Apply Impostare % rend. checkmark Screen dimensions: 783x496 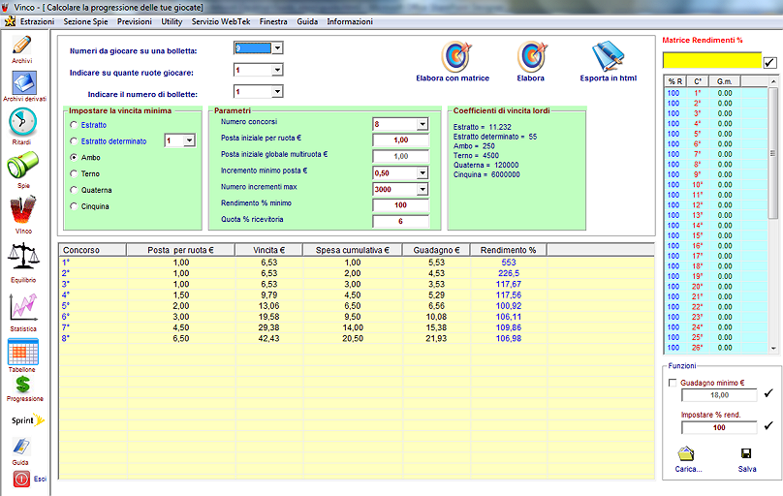tap(768, 425)
